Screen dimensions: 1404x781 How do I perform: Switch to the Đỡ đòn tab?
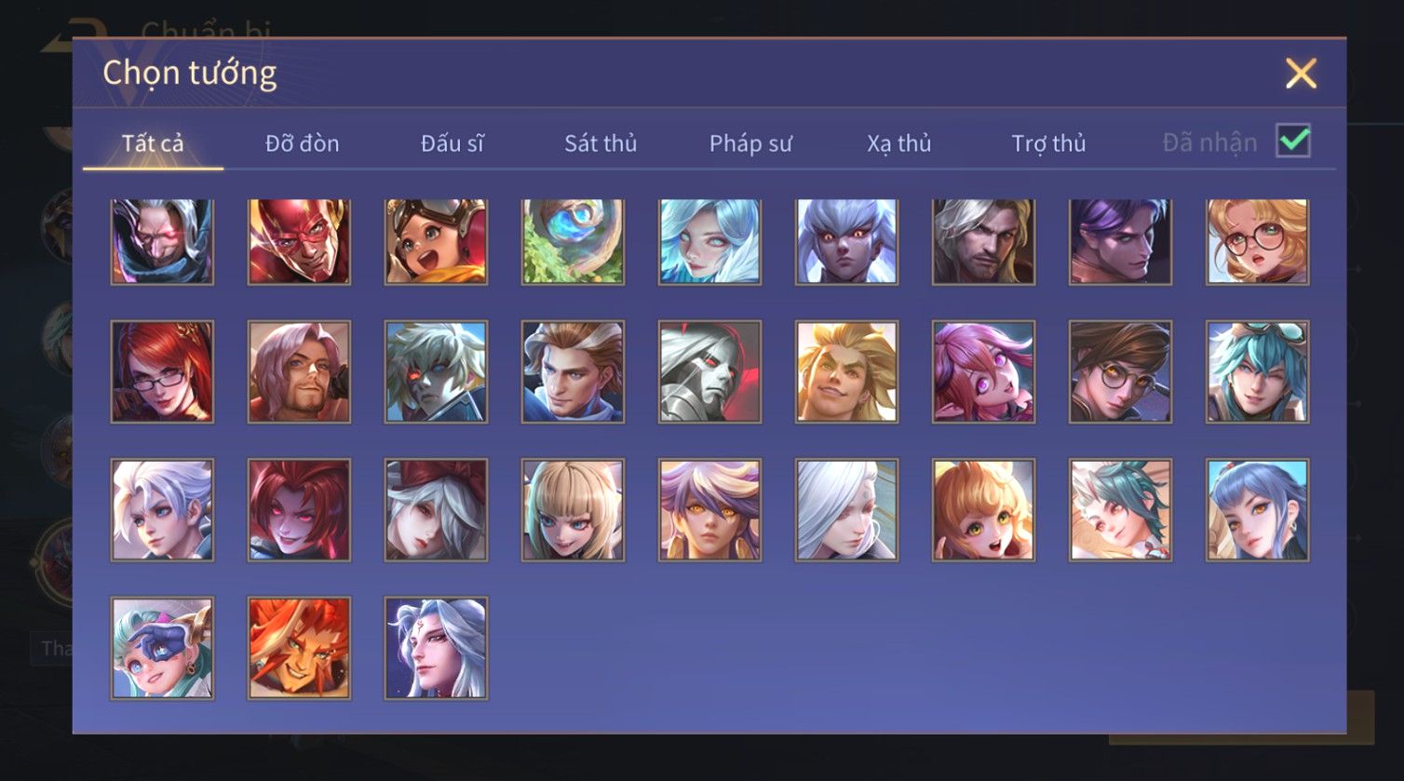[302, 143]
